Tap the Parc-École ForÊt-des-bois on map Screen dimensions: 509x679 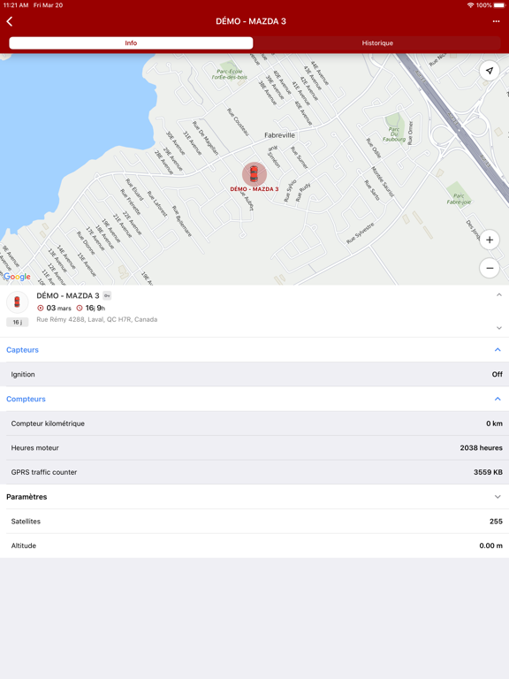[230, 74]
